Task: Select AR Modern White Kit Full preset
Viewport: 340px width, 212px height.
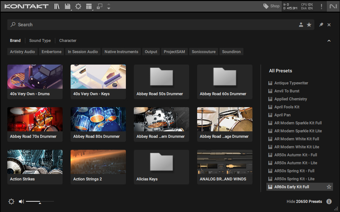Action: [300, 139]
